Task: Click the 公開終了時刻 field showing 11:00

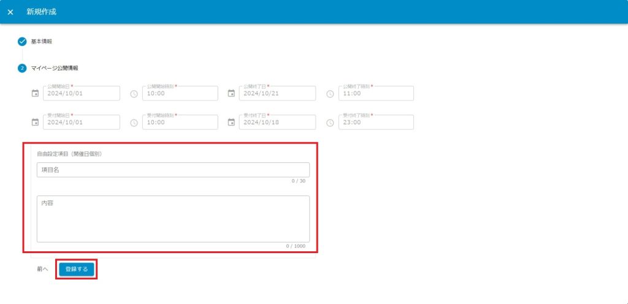Action: (x=375, y=94)
